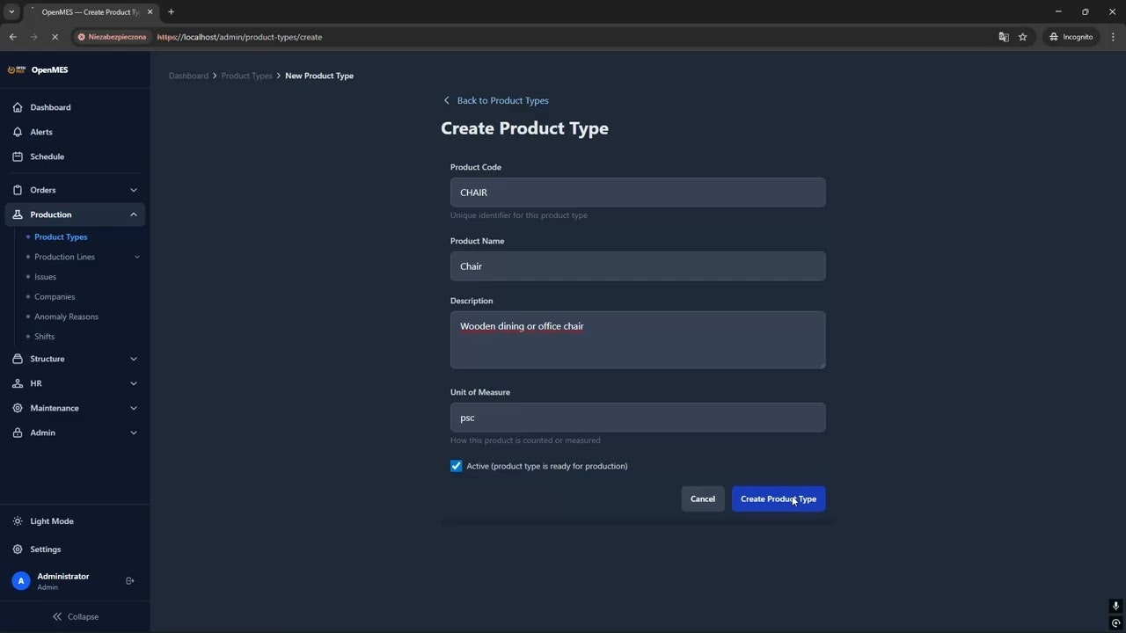Screen dimensions: 1126x633
Task: Open the tab search dropdown arrow
Action: click(x=11, y=11)
